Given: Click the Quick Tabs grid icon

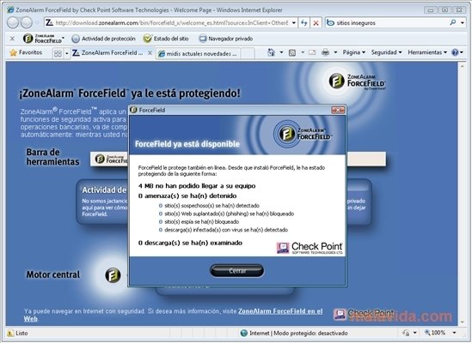Looking at the screenshot, I should coord(58,53).
